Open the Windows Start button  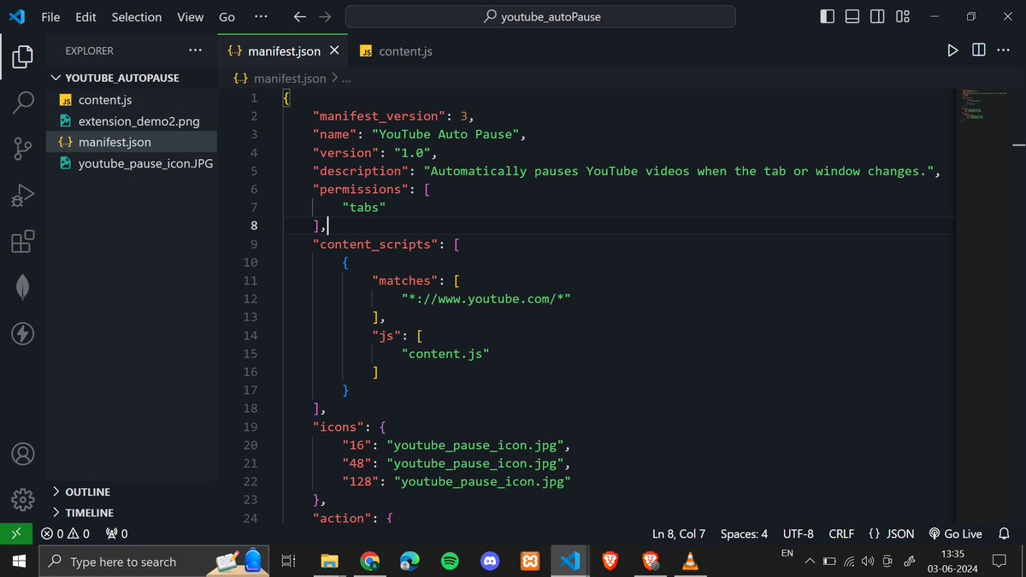[x=20, y=562]
